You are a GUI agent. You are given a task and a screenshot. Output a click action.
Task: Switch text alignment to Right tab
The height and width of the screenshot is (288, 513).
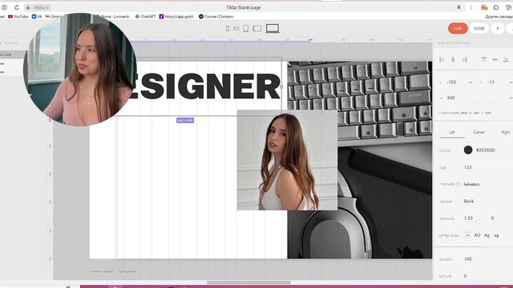505,132
